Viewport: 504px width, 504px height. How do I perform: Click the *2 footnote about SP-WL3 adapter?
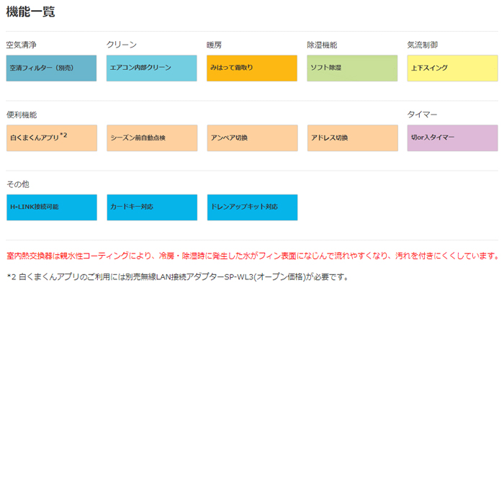click(177, 276)
